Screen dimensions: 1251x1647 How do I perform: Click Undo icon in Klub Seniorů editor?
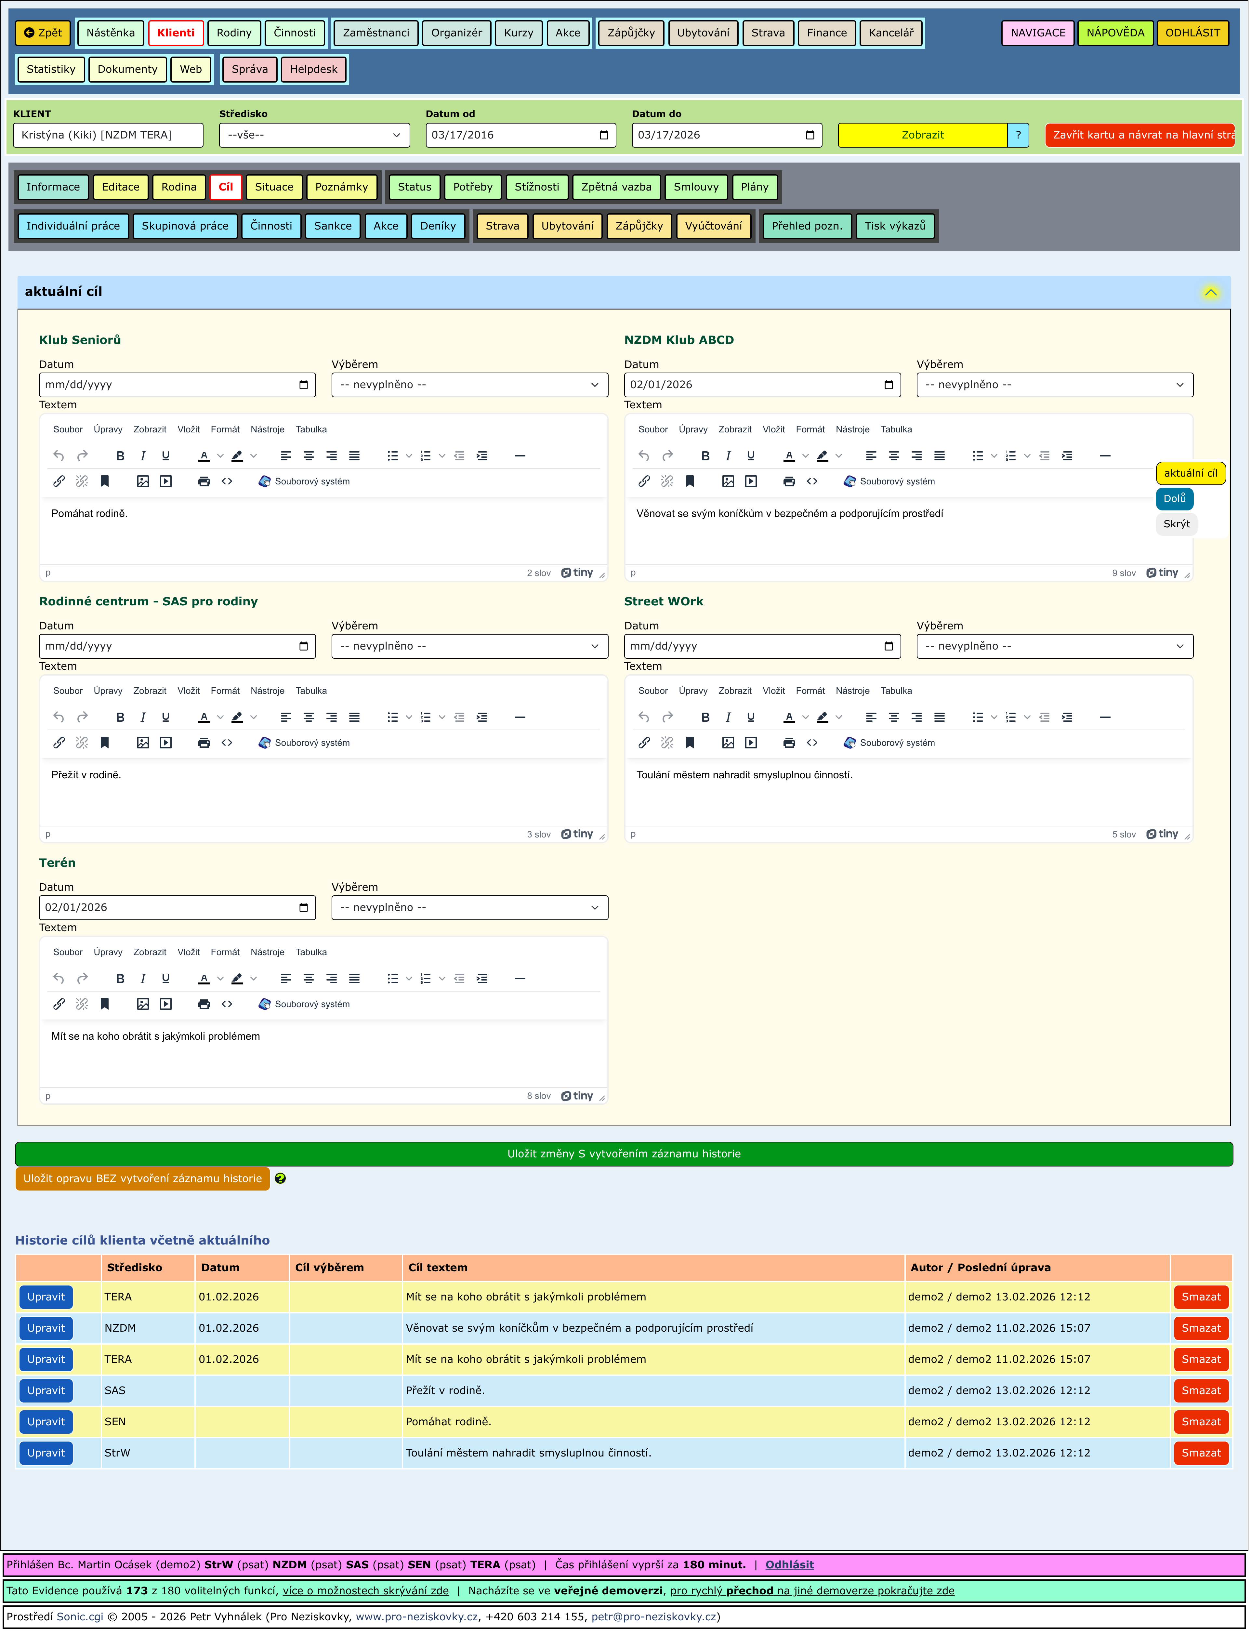point(59,456)
